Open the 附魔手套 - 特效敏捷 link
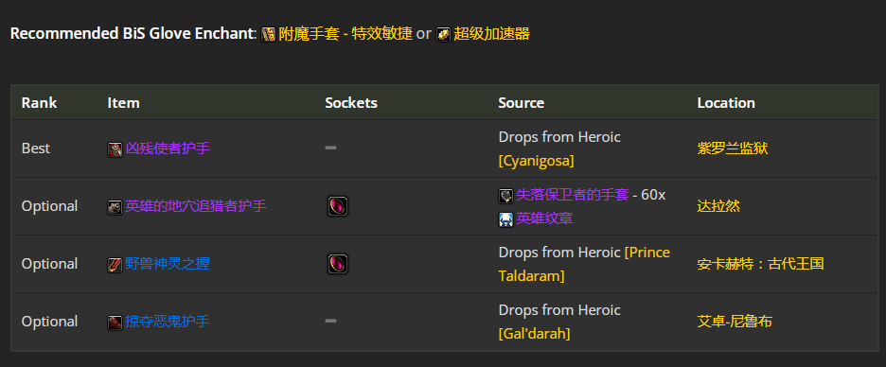 pyautogui.click(x=346, y=34)
